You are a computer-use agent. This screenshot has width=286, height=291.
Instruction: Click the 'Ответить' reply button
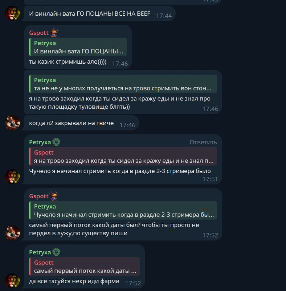pos(203,142)
